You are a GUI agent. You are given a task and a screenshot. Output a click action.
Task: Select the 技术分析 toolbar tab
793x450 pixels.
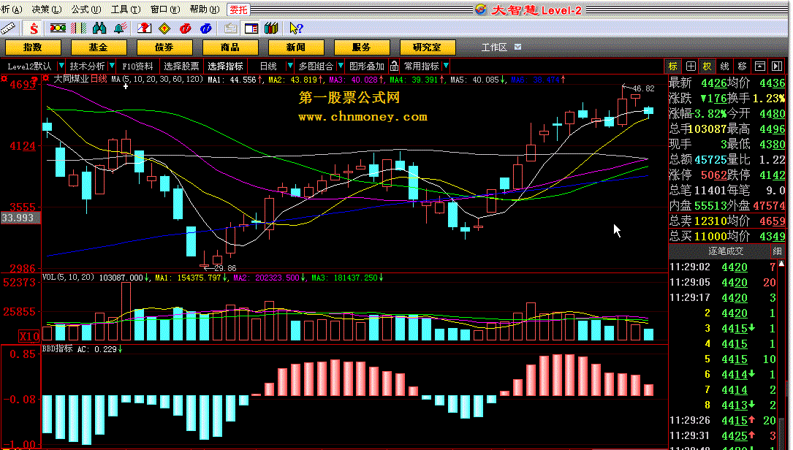(87, 66)
